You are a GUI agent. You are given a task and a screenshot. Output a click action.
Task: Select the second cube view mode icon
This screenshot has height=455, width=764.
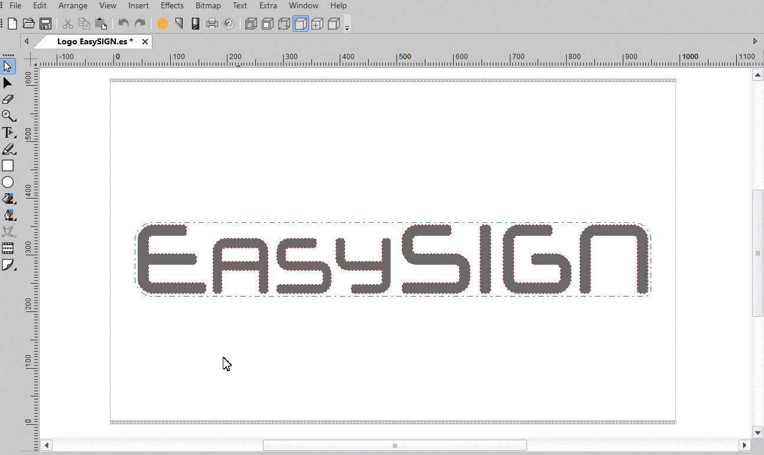(x=268, y=24)
